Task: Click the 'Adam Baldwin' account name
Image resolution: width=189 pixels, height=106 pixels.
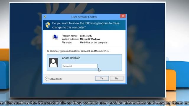Action: 71,58
